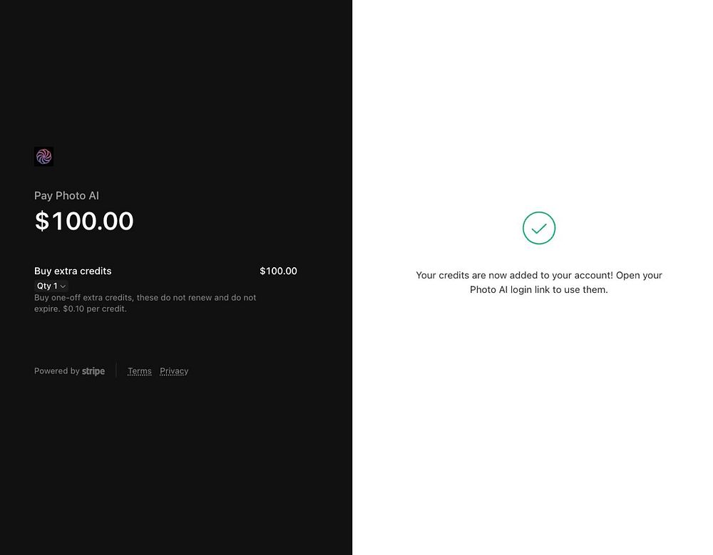Screen dimensions: 713x555
Task: Click the empty white confirmation panel area
Action: 535,427
